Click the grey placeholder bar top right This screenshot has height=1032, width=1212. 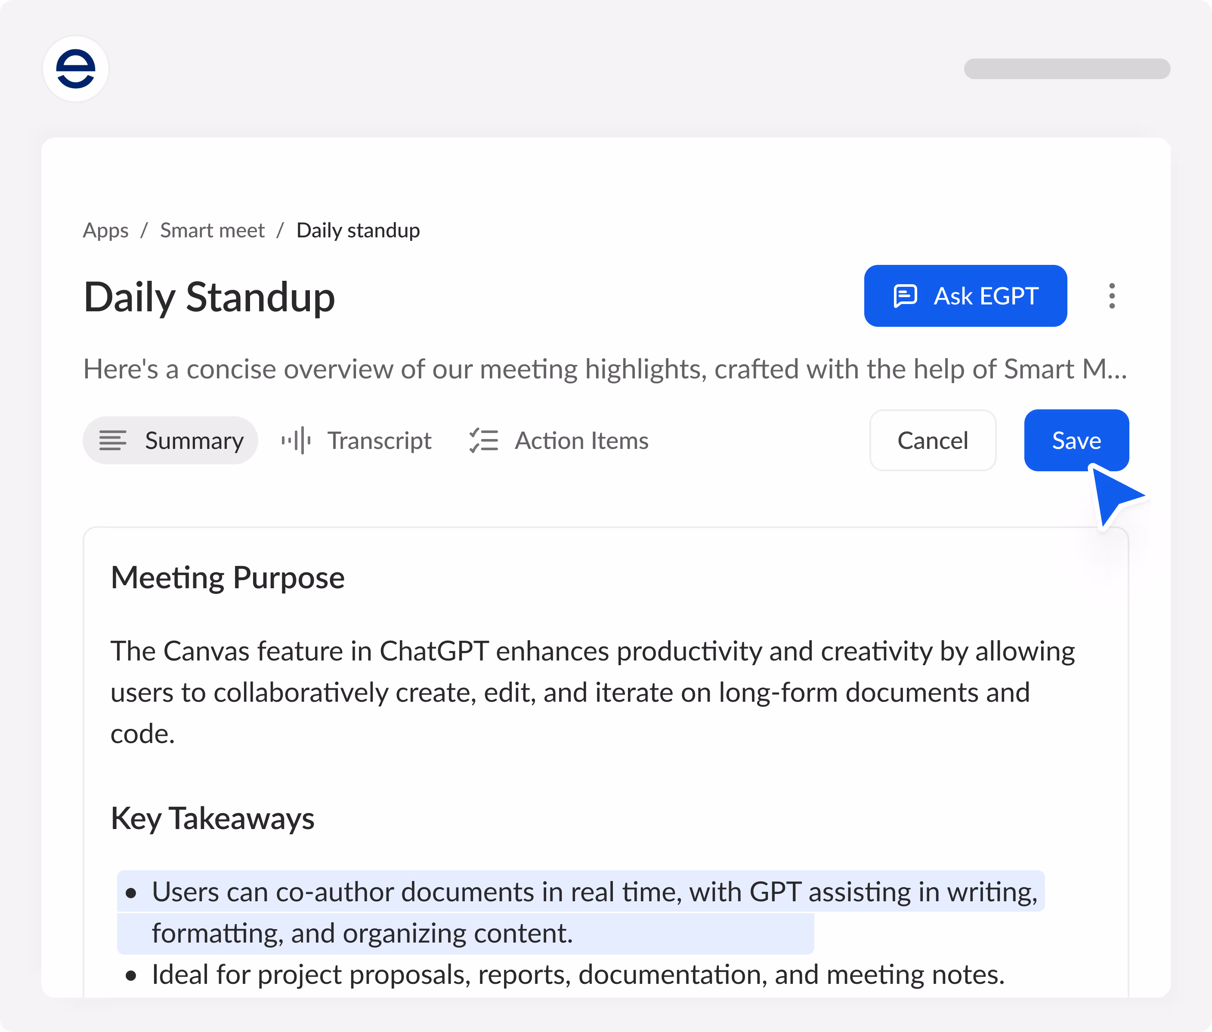coord(1067,69)
